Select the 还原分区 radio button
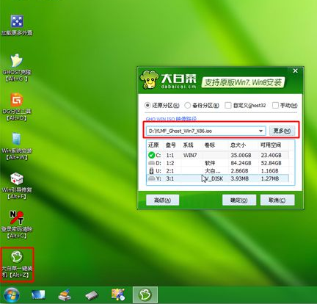Screen dimensions: 317x304 (x=147, y=106)
